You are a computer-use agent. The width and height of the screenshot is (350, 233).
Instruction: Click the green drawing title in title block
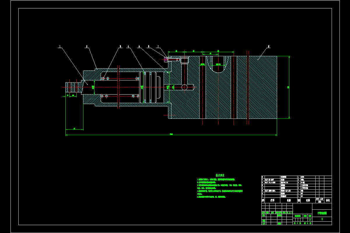[x=322, y=213]
